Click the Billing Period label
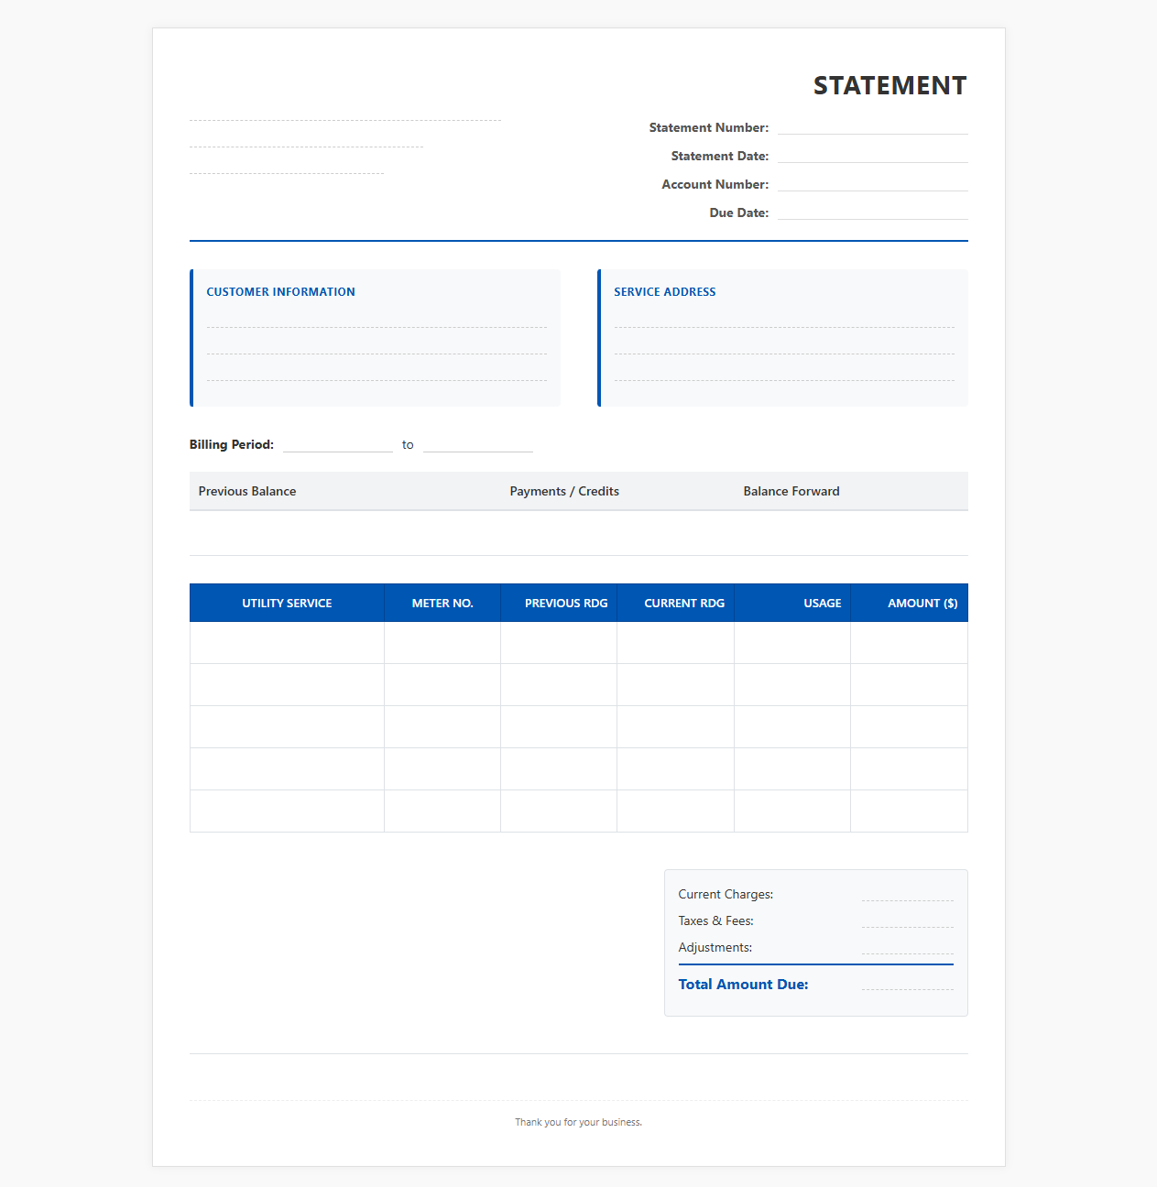The width and height of the screenshot is (1157, 1187). point(232,444)
